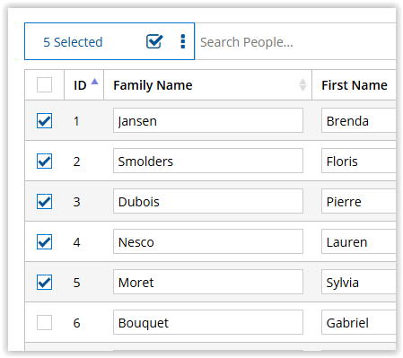403x358 pixels.
Task: Uncheck the row 1 Jansen checkbox
Action: pos(44,120)
